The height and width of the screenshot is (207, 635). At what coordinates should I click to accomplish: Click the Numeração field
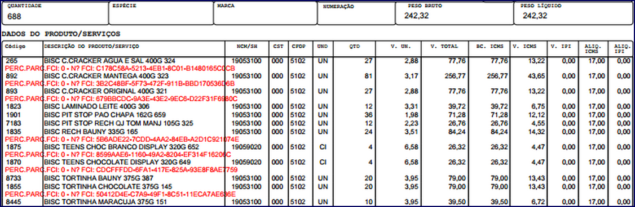click(356, 13)
